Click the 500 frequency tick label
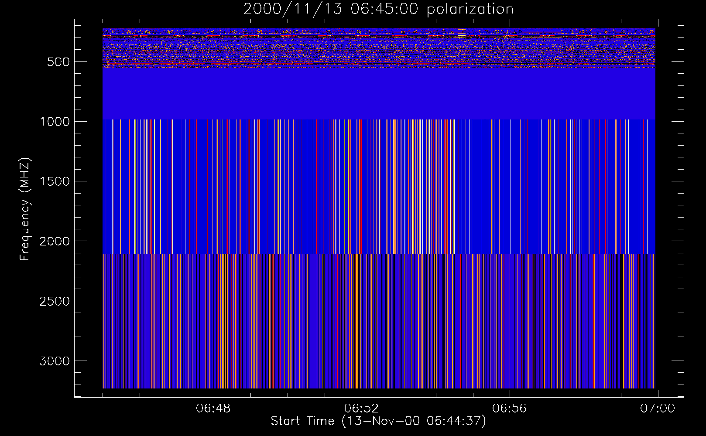The height and width of the screenshot is (436, 706). point(58,62)
